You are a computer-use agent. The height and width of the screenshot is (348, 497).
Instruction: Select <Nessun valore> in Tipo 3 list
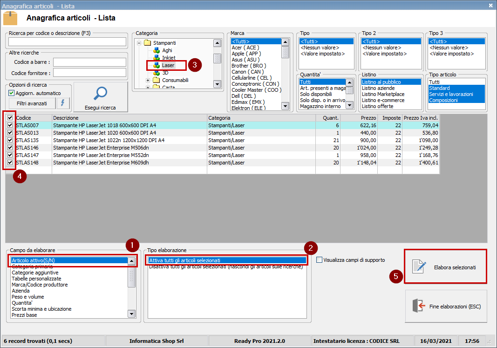(456, 48)
